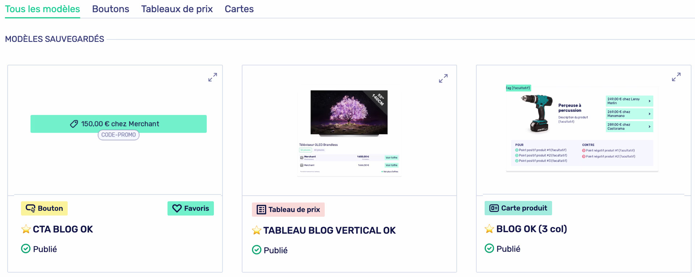Click the 150,00 € chez Merchant button preview
This screenshot has height=277, width=695.
coord(118,124)
